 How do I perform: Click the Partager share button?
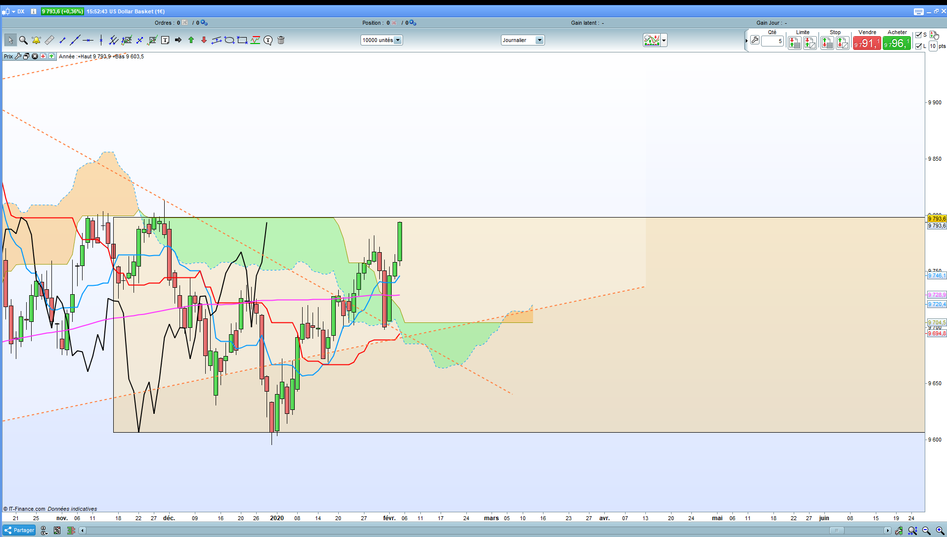19,531
